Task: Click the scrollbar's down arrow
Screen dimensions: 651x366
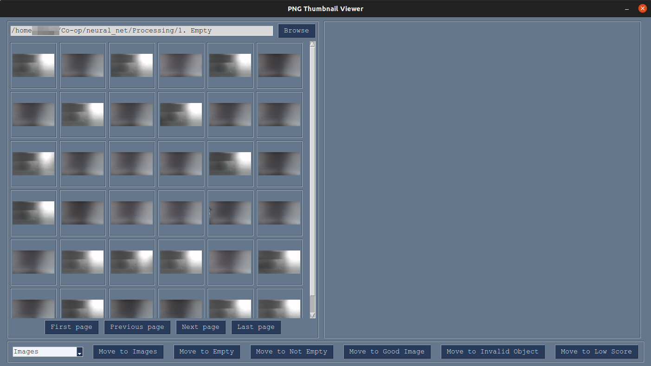Action: click(312, 315)
